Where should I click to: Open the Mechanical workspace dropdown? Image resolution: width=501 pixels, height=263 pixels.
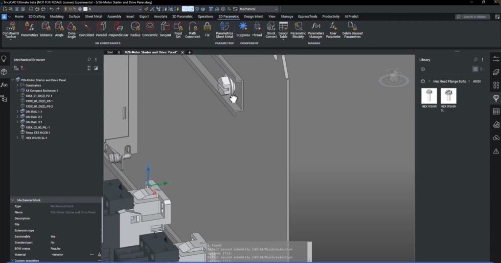coord(258,9)
